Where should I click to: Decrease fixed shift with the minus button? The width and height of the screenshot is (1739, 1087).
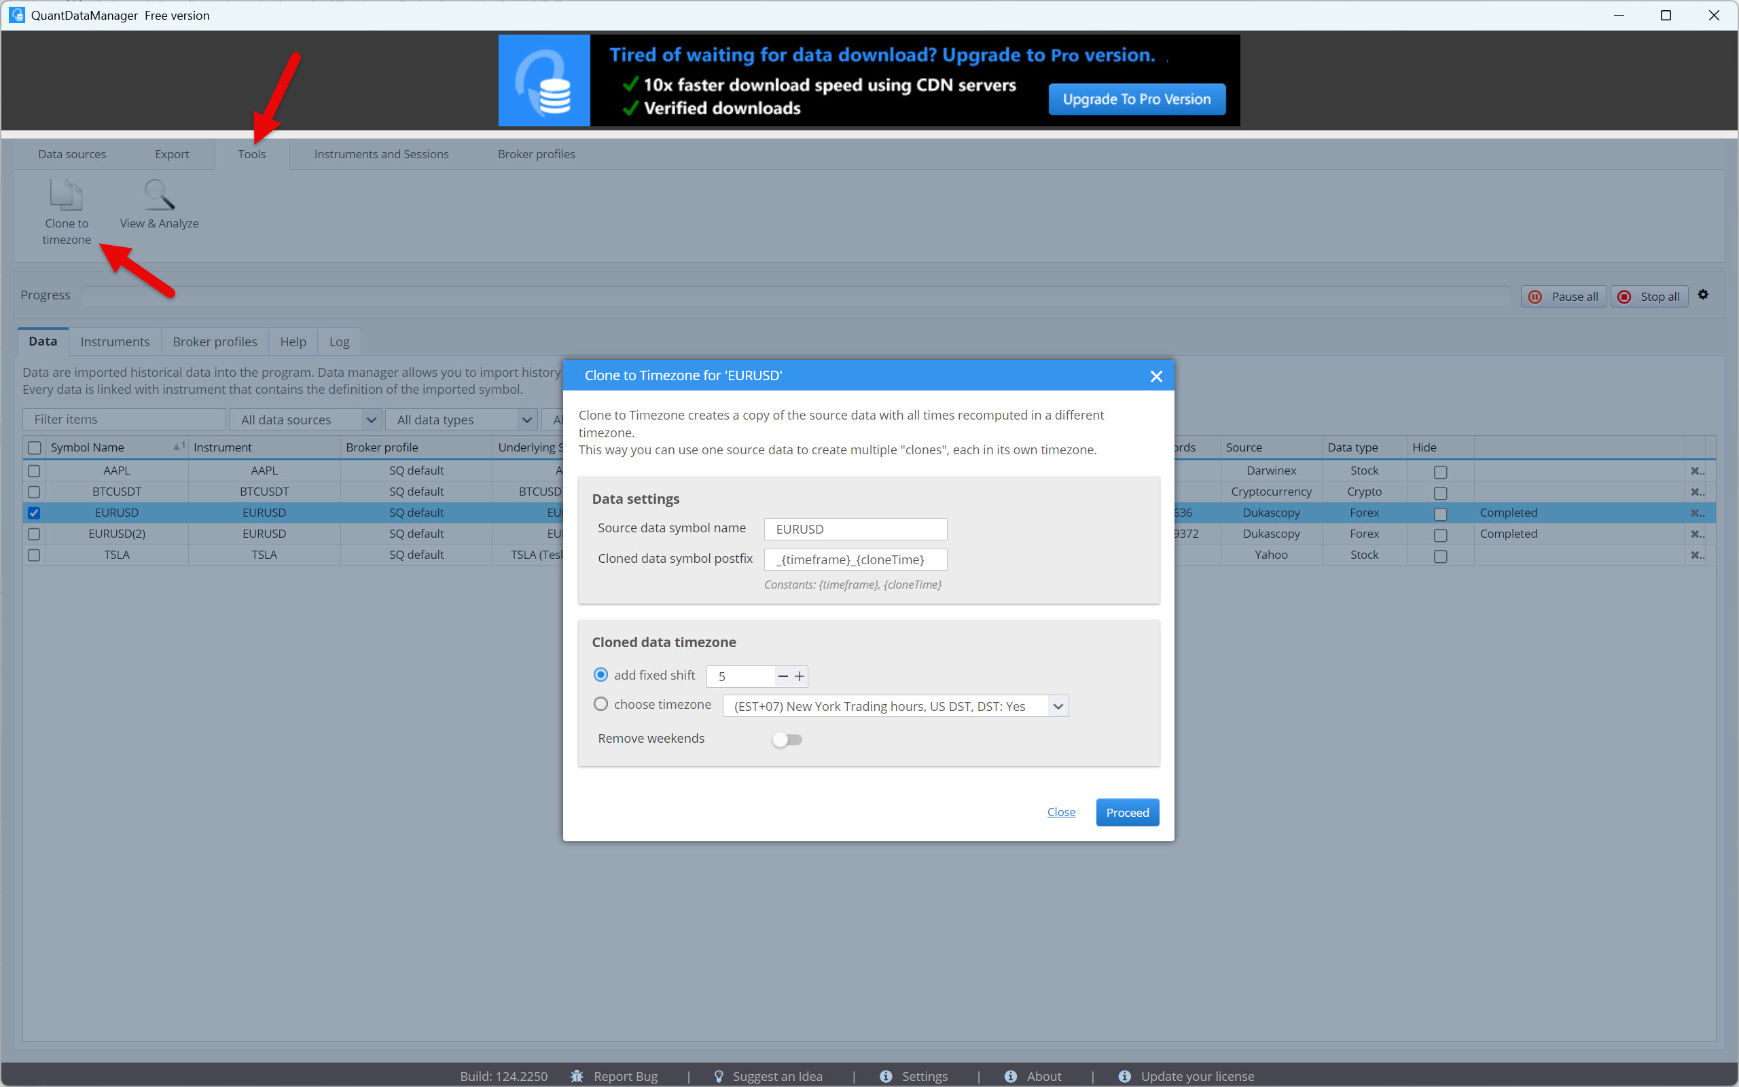point(783,676)
